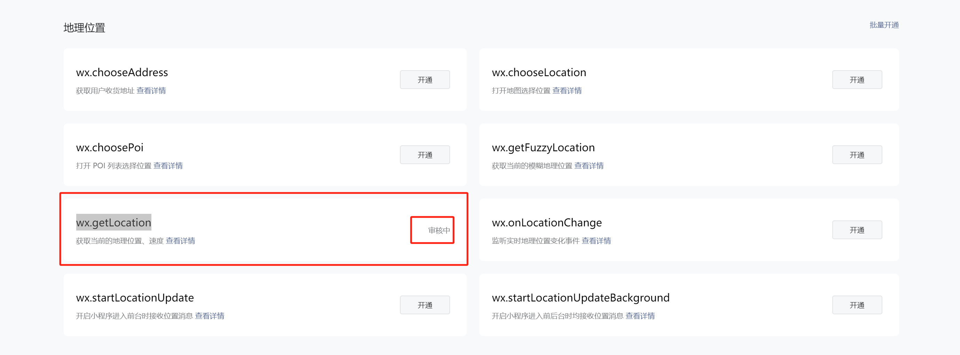Image resolution: width=960 pixels, height=355 pixels.
Task: Click 批量开通 link at top right
Action: click(x=884, y=25)
